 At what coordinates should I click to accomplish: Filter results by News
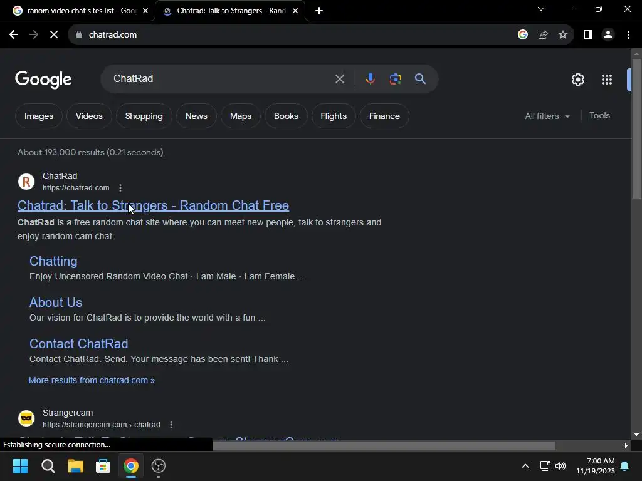click(x=196, y=116)
